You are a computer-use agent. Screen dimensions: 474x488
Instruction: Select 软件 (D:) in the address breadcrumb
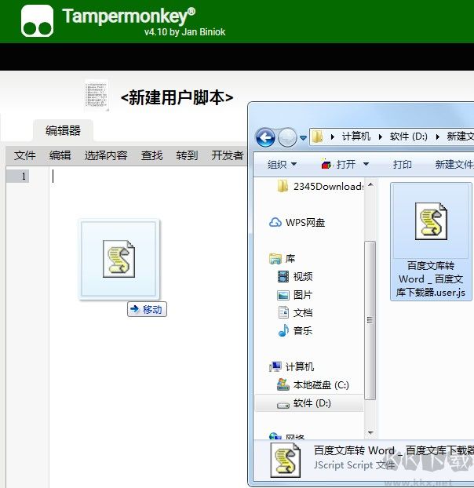408,137
